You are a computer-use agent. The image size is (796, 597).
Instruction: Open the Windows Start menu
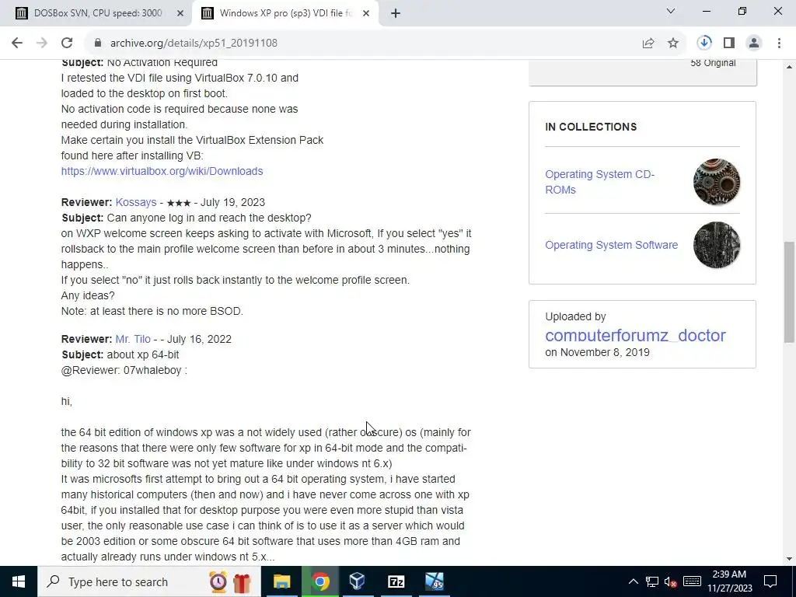tap(19, 581)
